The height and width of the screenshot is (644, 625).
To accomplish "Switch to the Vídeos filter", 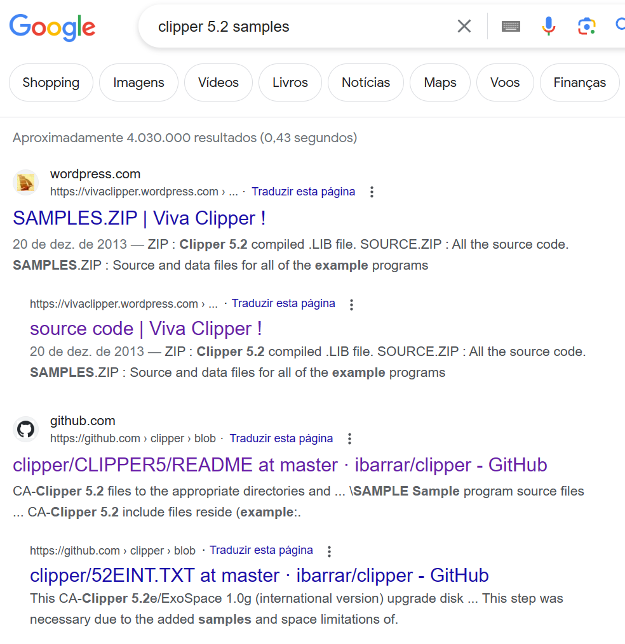I will point(218,82).
